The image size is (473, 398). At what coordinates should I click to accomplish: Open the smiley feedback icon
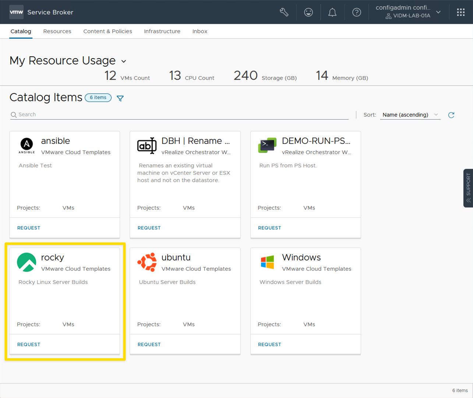point(308,12)
